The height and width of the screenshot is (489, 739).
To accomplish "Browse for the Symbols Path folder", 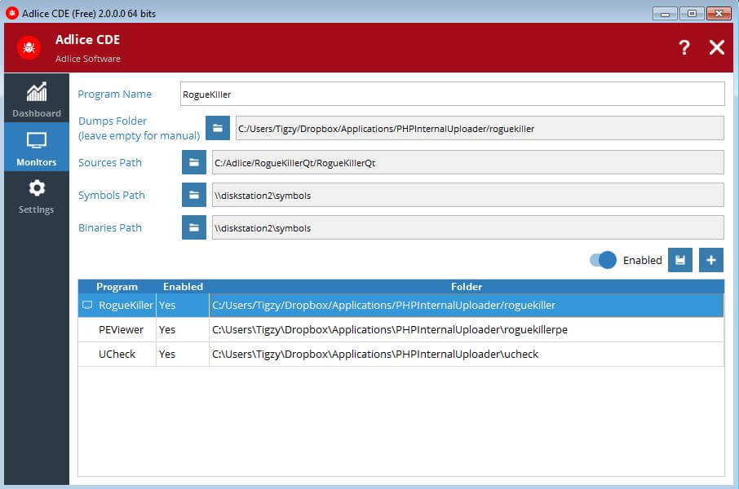I will pyautogui.click(x=193, y=195).
